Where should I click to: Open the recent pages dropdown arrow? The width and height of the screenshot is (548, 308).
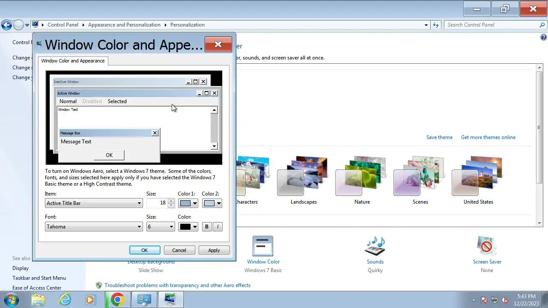[x=27, y=25]
